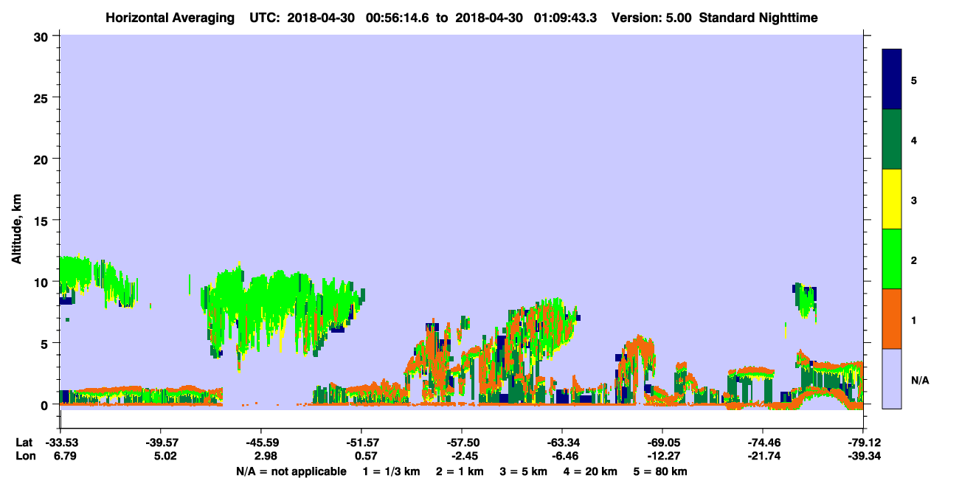Click the 'Lat' row label
The image size is (959, 492).
click(x=24, y=442)
